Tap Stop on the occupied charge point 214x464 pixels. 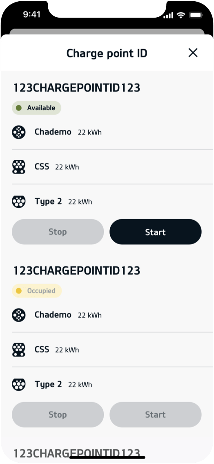(x=58, y=414)
